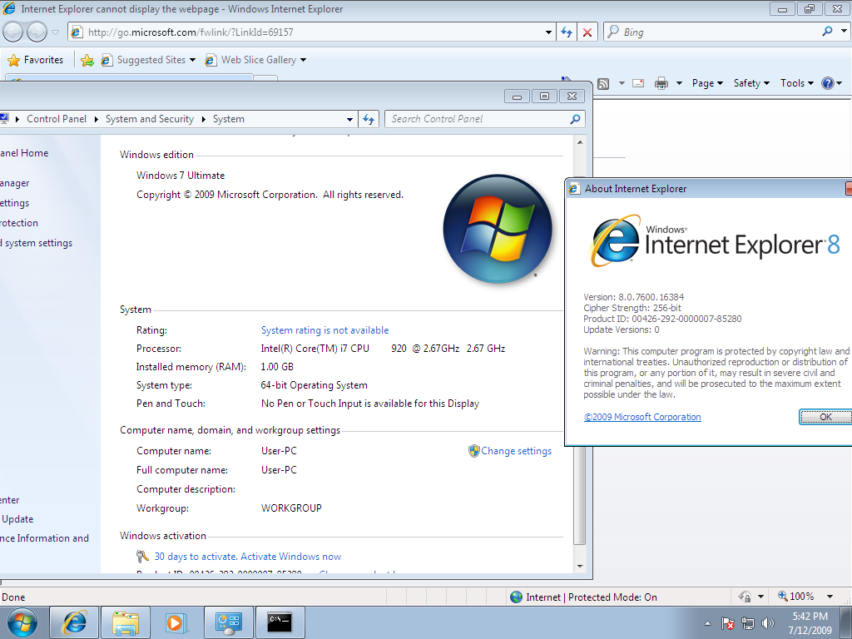
Task: Open Windows Explorer folder taskbar icon
Action: (126, 622)
